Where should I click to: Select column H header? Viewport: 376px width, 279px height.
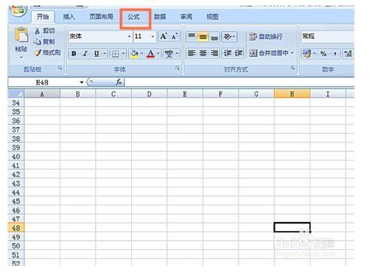pos(292,94)
